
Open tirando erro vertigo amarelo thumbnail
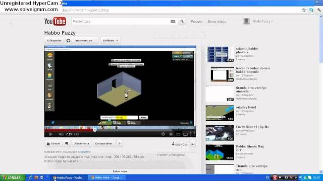point(220,94)
